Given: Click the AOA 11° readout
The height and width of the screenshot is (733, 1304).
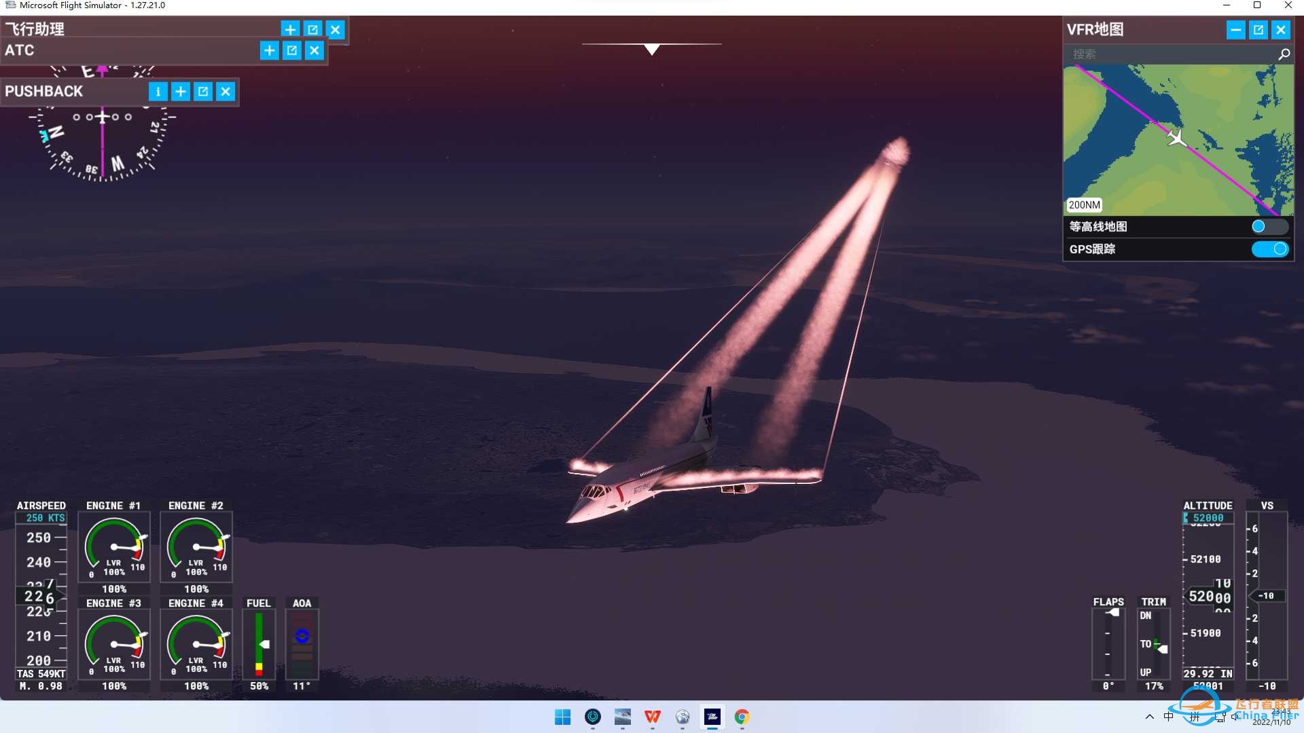Looking at the screenshot, I should (x=302, y=686).
